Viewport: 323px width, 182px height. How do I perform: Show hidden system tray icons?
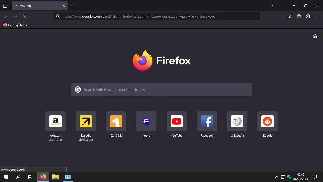pyautogui.click(x=277, y=177)
